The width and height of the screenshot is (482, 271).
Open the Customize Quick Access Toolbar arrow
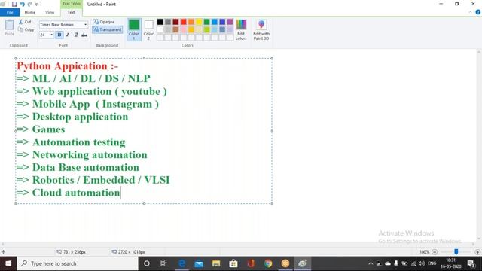pyautogui.click(x=37, y=5)
